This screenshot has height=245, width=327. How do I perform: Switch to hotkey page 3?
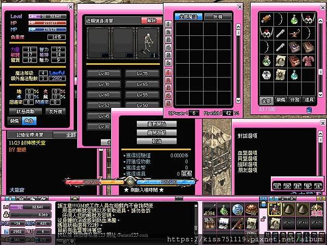tap(292, 198)
